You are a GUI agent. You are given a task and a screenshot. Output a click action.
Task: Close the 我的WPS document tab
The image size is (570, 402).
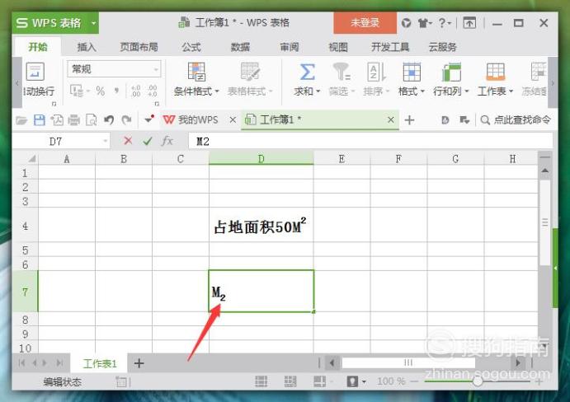pos(233,119)
